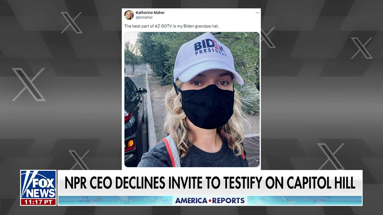Open the selfie photo in the tweet

192,99
